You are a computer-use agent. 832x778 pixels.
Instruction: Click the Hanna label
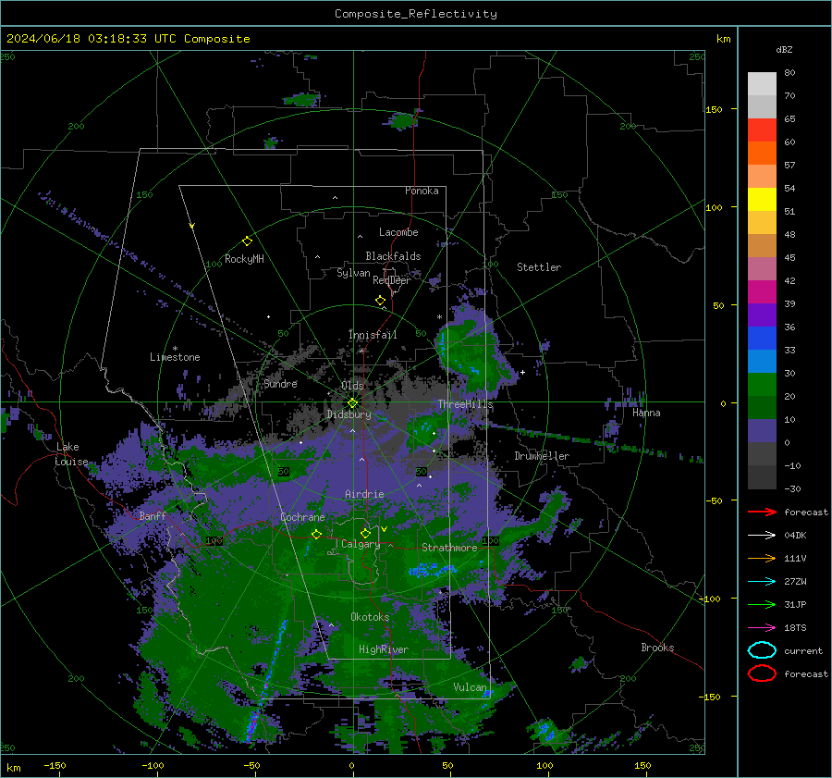pyautogui.click(x=646, y=413)
